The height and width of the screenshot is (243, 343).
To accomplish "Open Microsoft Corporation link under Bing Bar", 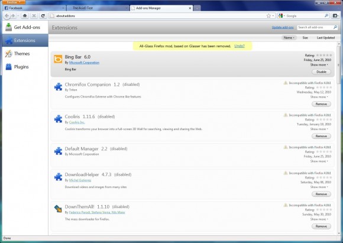I will click(x=84, y=63).
